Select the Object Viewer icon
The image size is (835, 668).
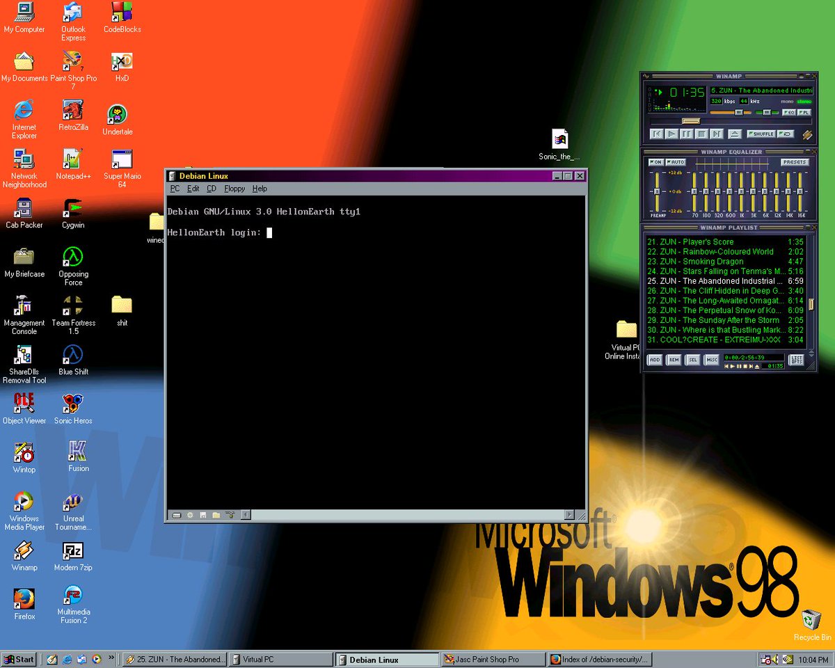point(24,408)
